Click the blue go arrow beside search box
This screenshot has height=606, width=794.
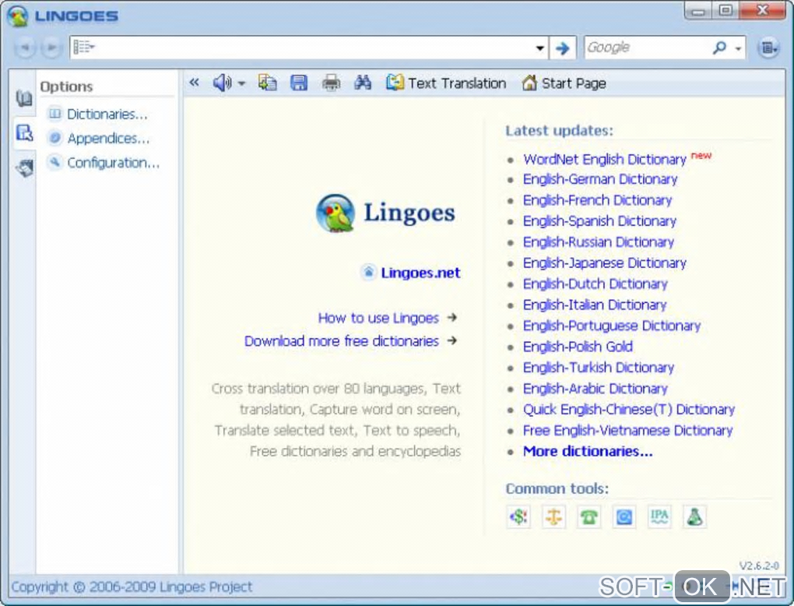(x=562, y=48)
